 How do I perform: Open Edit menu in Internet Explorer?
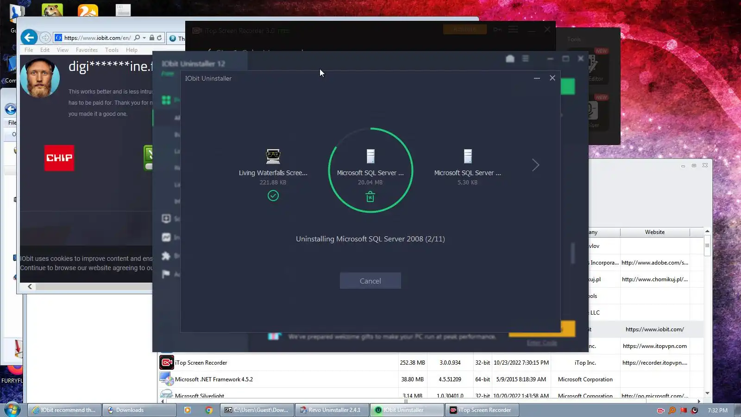45,50
